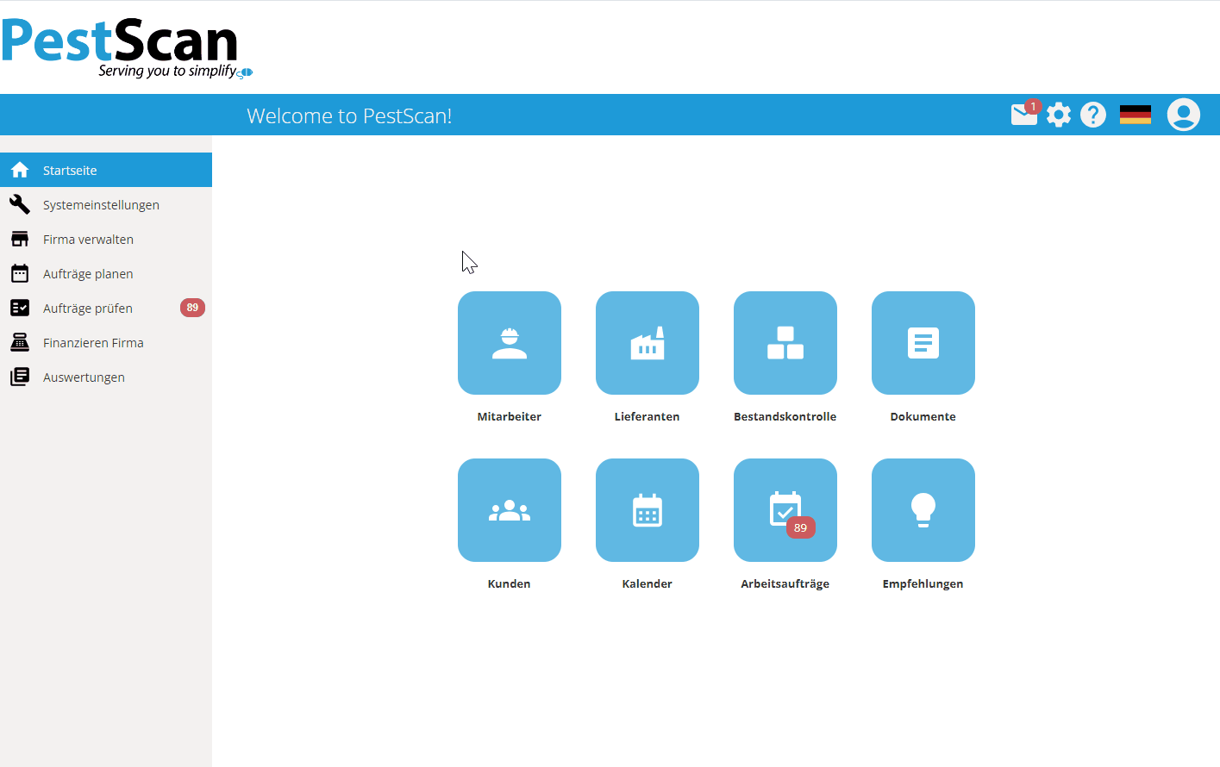The image size is (1220, 767).
Task: Open the Empfehlungen lightbulb tile
Action: point(923,510)
